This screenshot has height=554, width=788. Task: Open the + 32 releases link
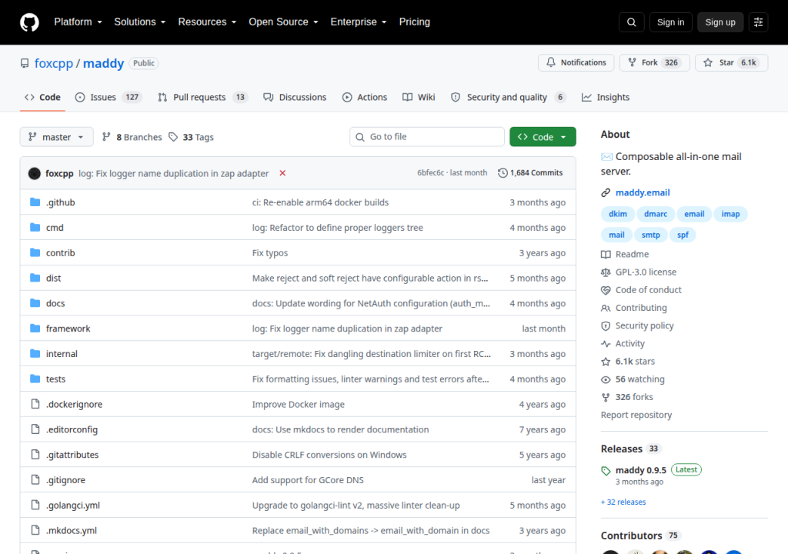[623, 502]
